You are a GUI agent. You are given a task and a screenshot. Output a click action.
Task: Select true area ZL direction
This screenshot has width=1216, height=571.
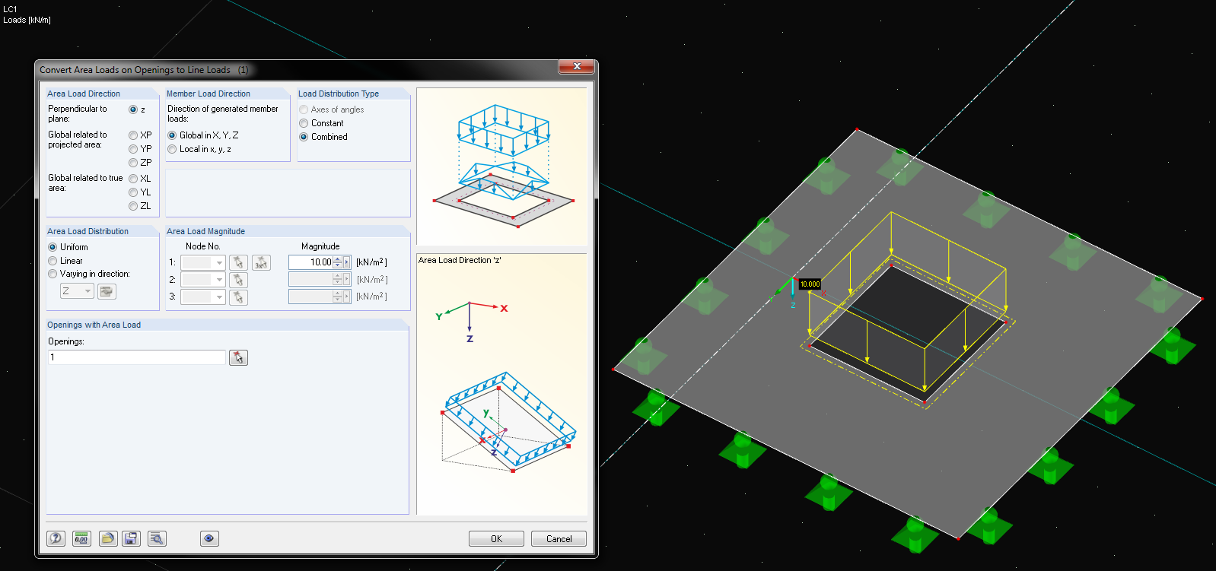click(133, 206)
